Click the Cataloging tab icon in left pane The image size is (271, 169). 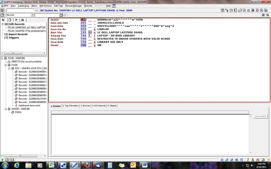pyautogui.click(x=3, y=20)
